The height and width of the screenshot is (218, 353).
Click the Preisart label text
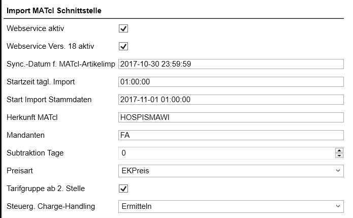click(x=20, y=171)
